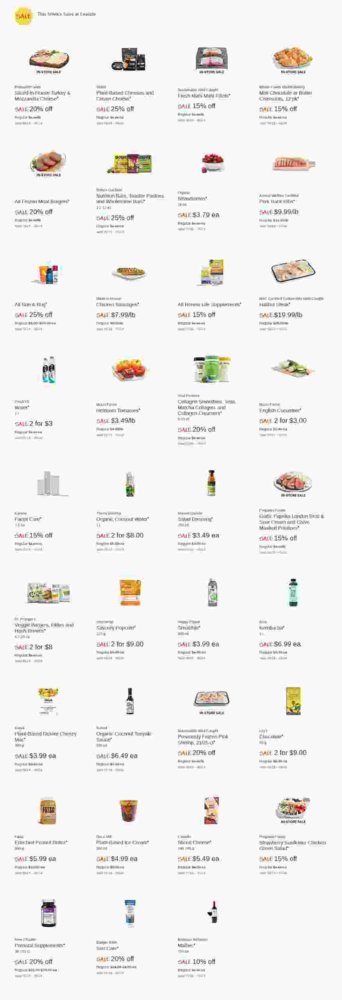Viewport: 342px width, 1000px height.
Task: Open the Plant-Based Ice Cream link
Action: (122, 843)
